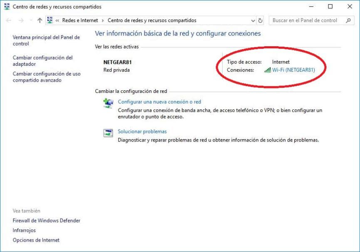Select Redes e Internet in the breadcrumb
Image resolution: width=360 pixels, height=252 pixels.
click(80, 20)
